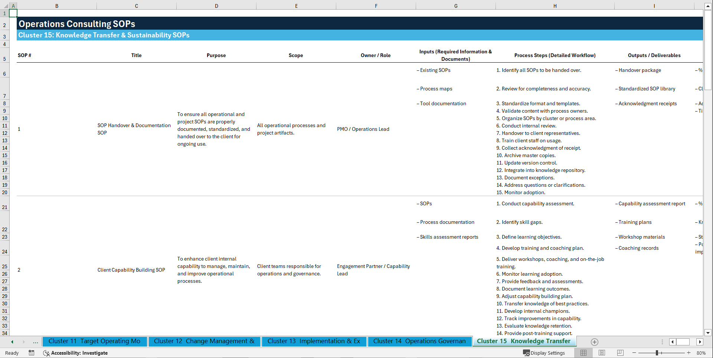Activate the Cluster 15 Knowledge Transfer tab
Image resolution: width=713 pixels, height=358 pixels.
524,341
